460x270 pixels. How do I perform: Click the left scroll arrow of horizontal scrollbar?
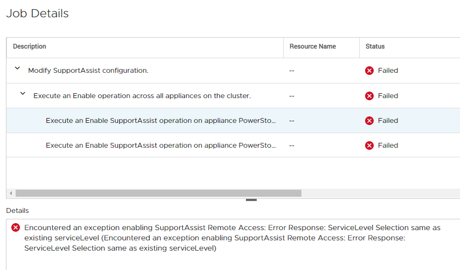11,193
